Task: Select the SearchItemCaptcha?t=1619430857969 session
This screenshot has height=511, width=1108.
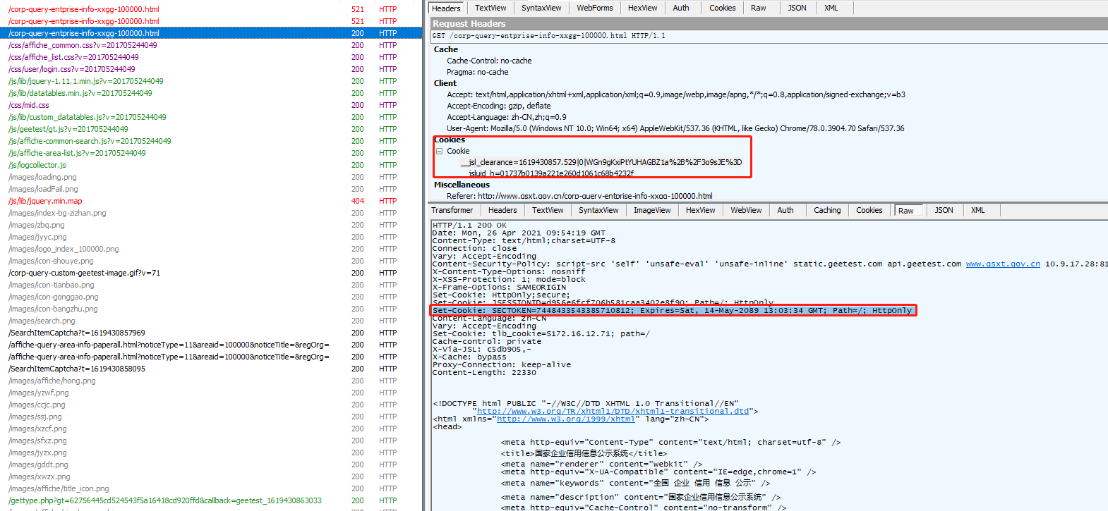Action: [211, 333]
